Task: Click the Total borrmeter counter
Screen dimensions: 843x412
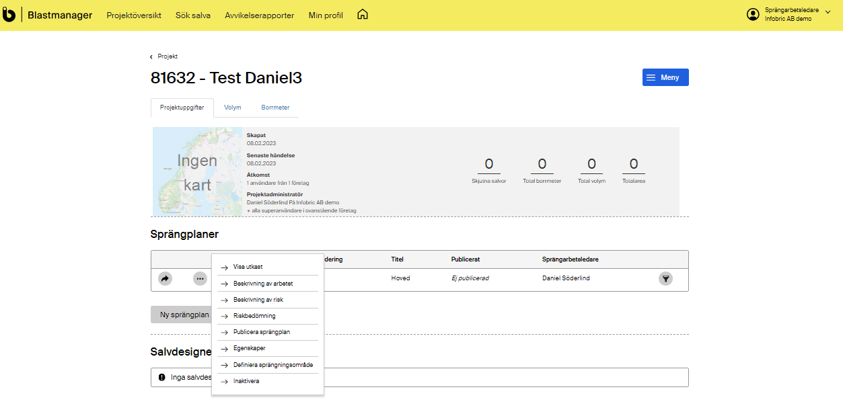Action: tap(542, 171)
